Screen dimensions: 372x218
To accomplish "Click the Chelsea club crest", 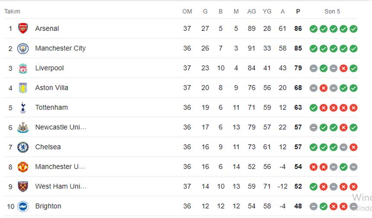I will click(x=23, y=147).
